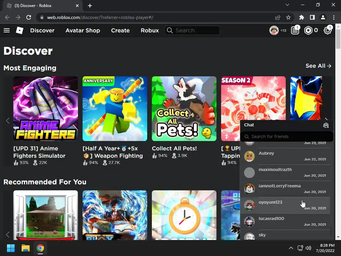This screenshot has width=341, height=256.
Task: Open the stopwatch game thumbnail
Action: point(184,215)
